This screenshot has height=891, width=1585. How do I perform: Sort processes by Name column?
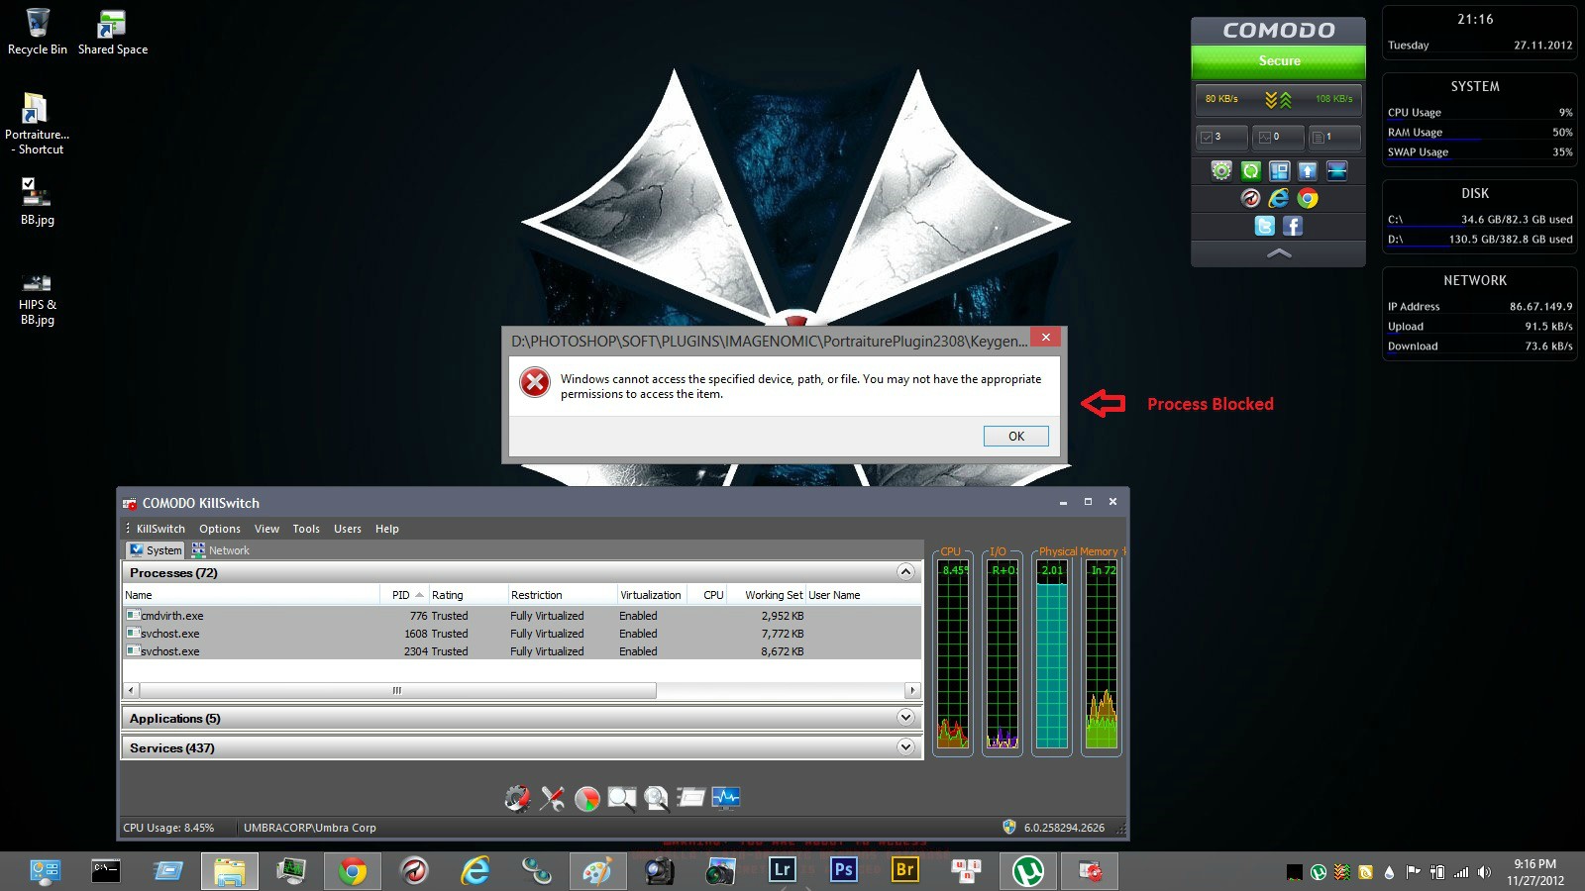click(252, 595)
